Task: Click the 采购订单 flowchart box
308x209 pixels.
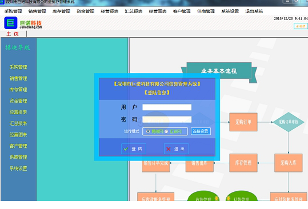Action: pyautogui.click(x=243, y=122)
